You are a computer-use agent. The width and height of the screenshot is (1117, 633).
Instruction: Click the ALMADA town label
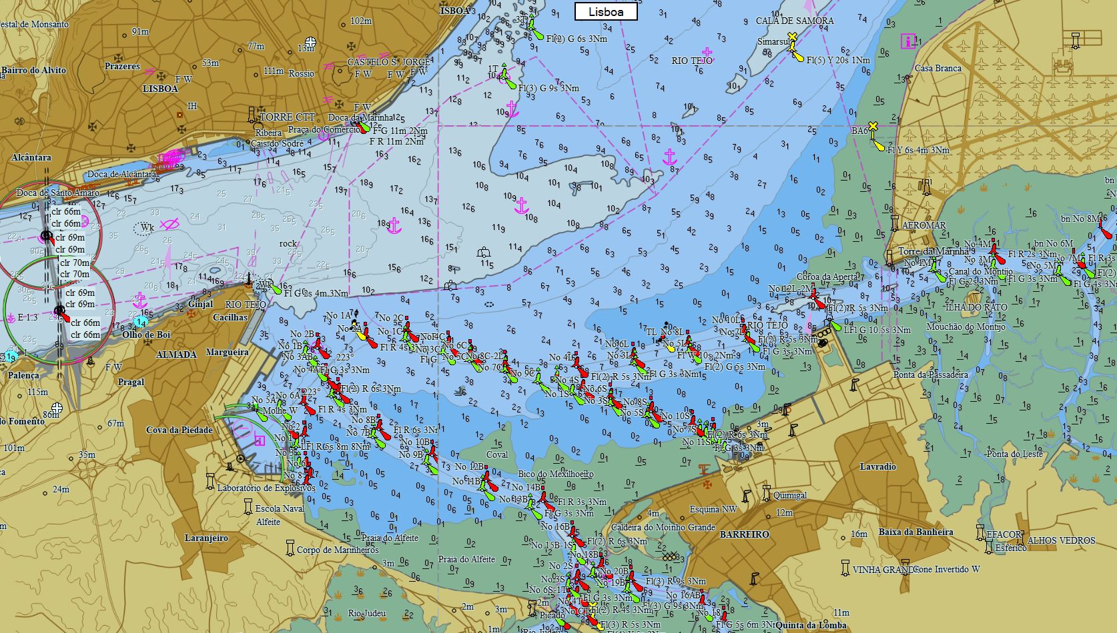pyautogui.click(x=176, y=354)
